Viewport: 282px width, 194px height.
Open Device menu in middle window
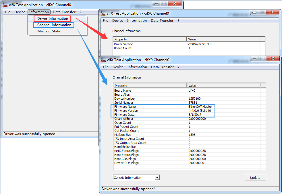pyautogui.click(x=118, y=21)
